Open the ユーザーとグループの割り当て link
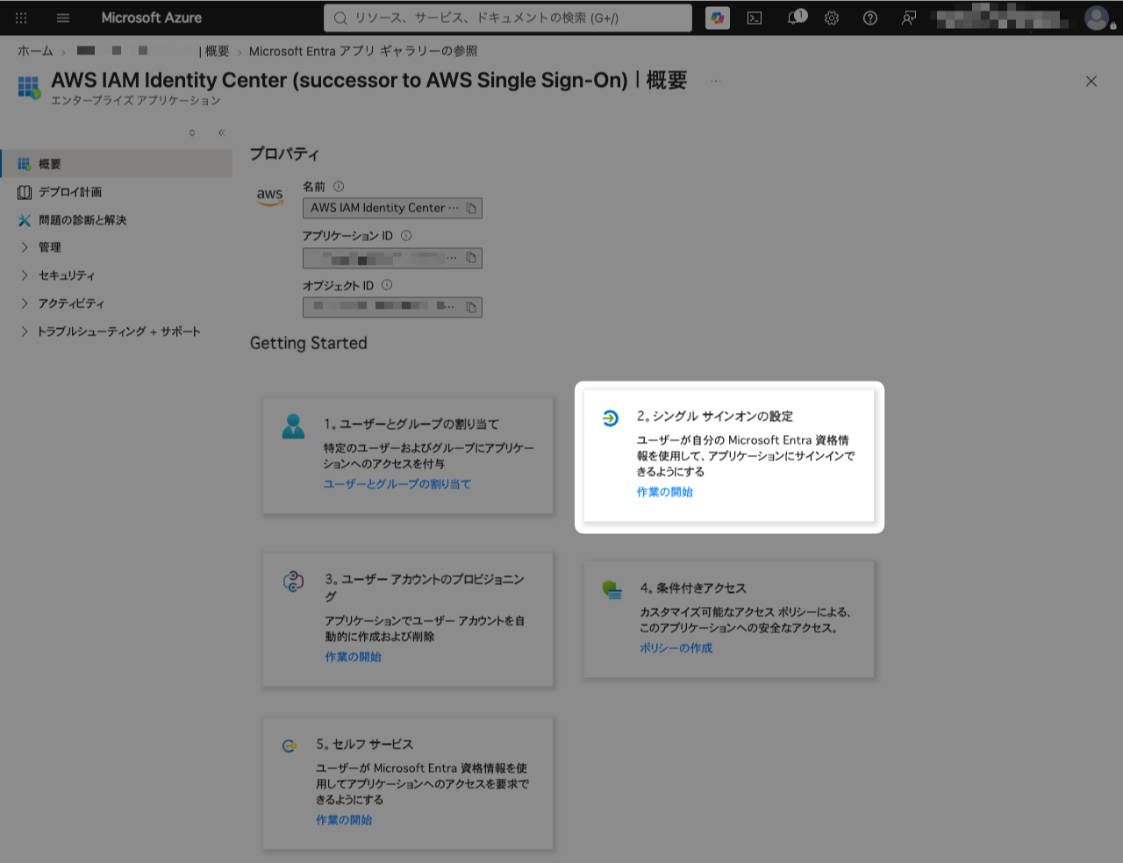 point(397,484)
